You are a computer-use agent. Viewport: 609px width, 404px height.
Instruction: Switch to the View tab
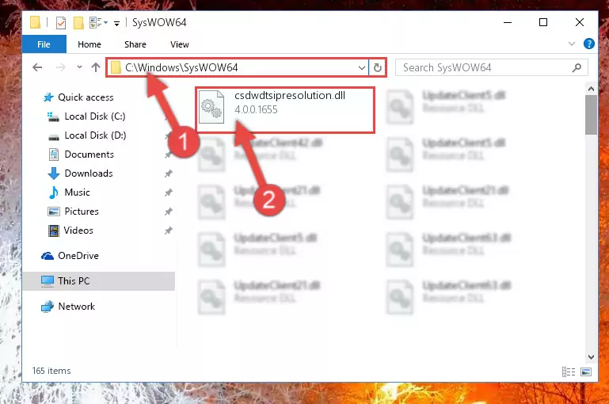180,44
